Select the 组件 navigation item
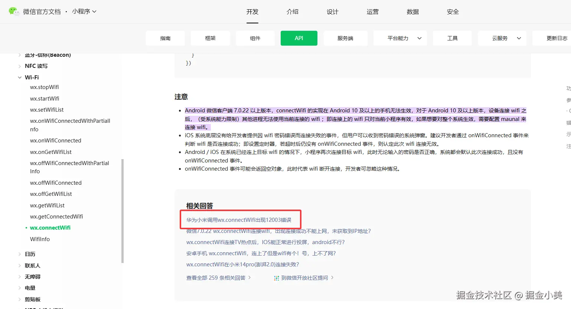Viewport: 571px width, 309px height. point(255,38)
